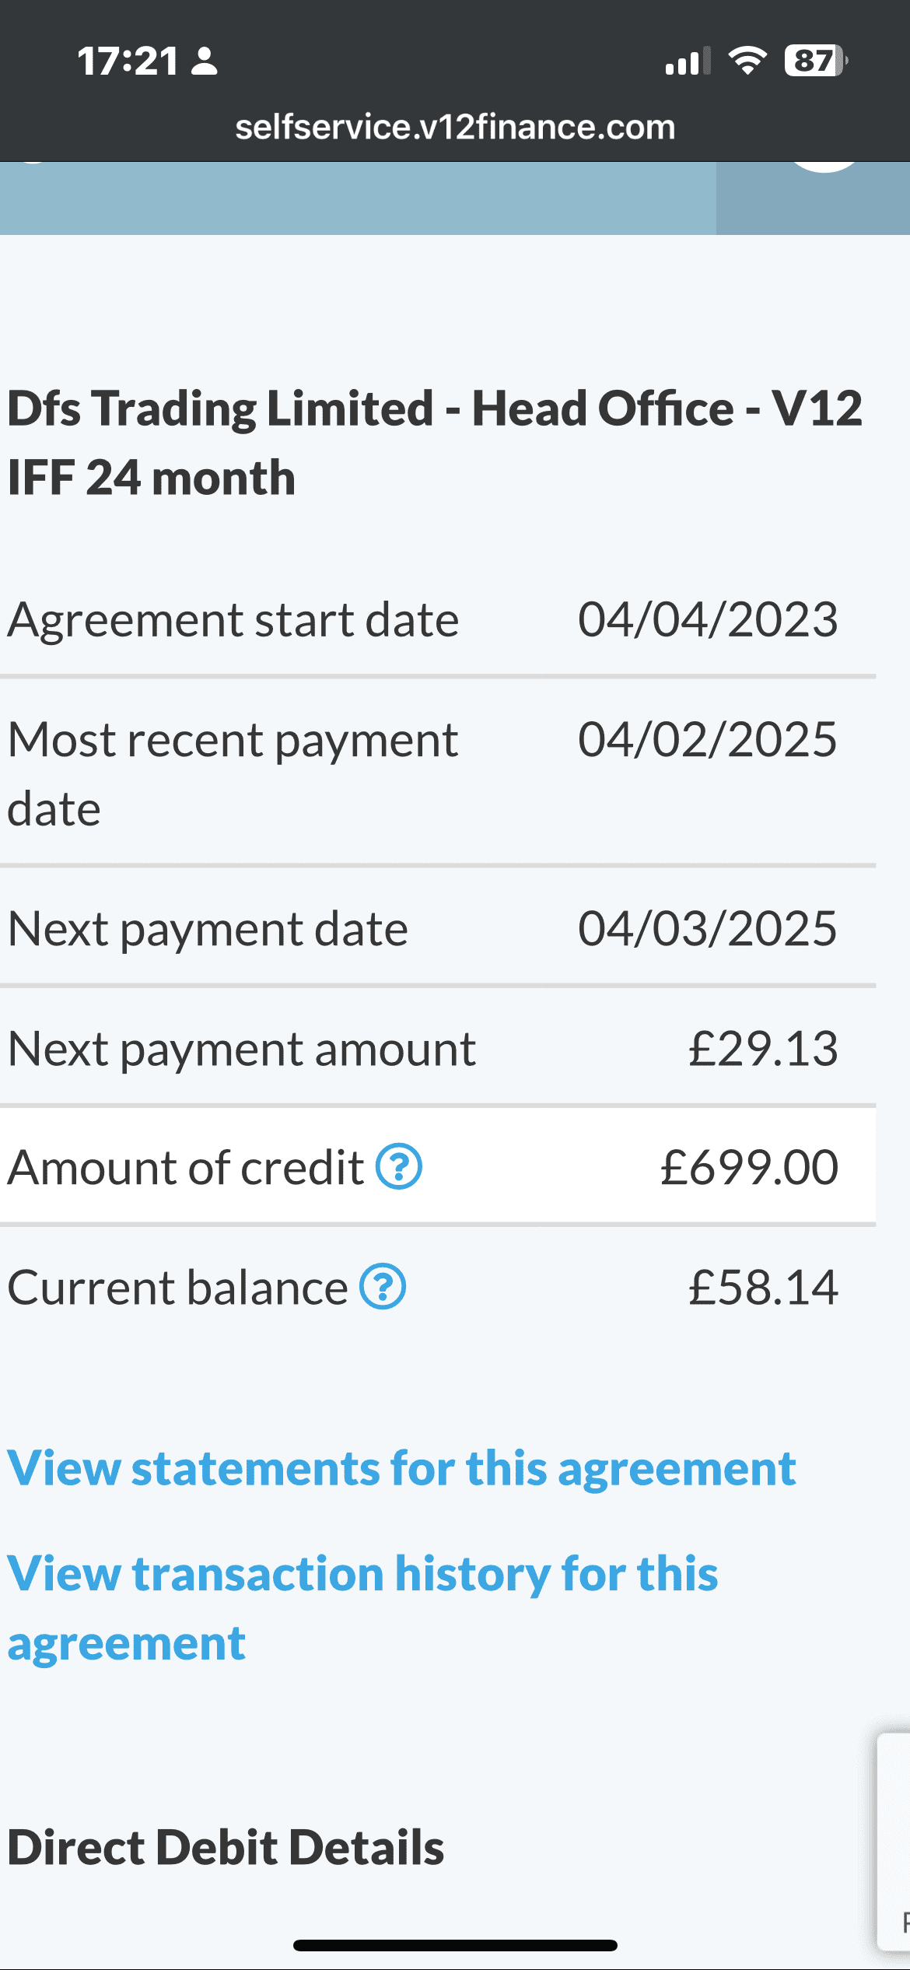
Task: Tap the Dfs Trading Limited agreement heading
Action: (x=436, y=443)
